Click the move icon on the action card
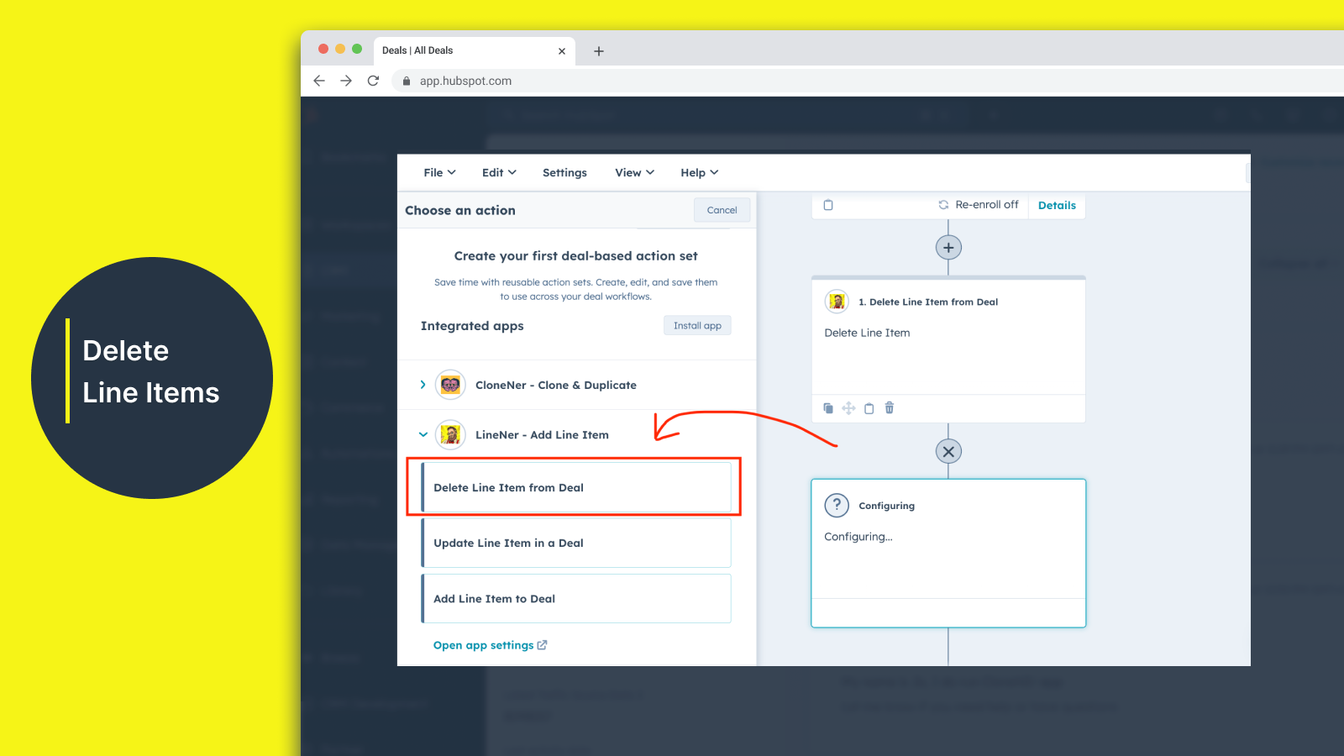Viewport: 1344px width, 756px height. coord(848,408)
